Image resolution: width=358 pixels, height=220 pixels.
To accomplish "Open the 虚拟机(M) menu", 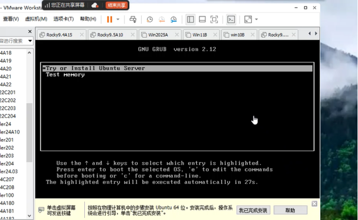I will point(36,19).
